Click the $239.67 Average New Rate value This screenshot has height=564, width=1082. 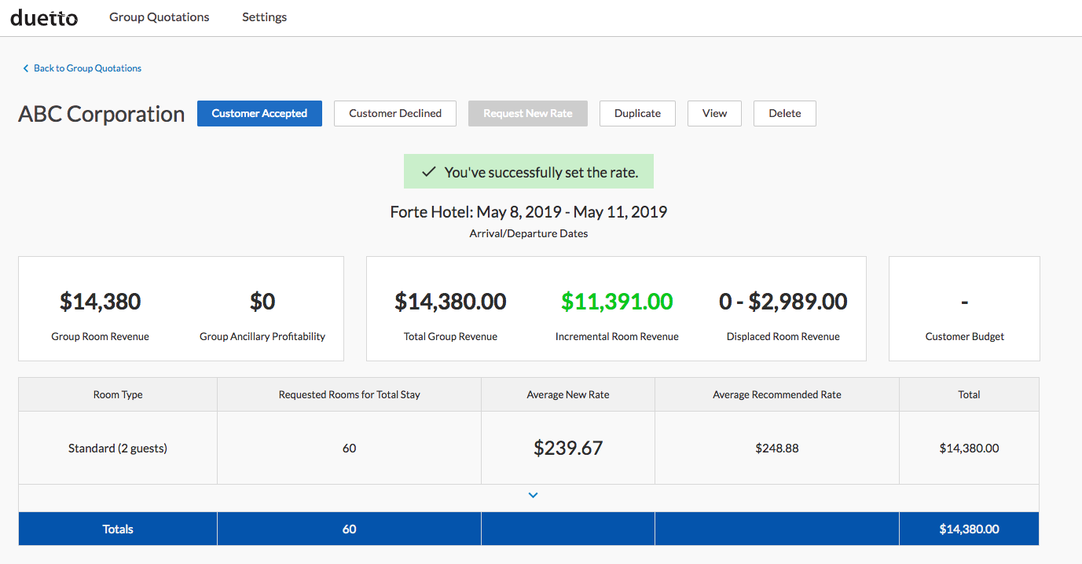567,449
